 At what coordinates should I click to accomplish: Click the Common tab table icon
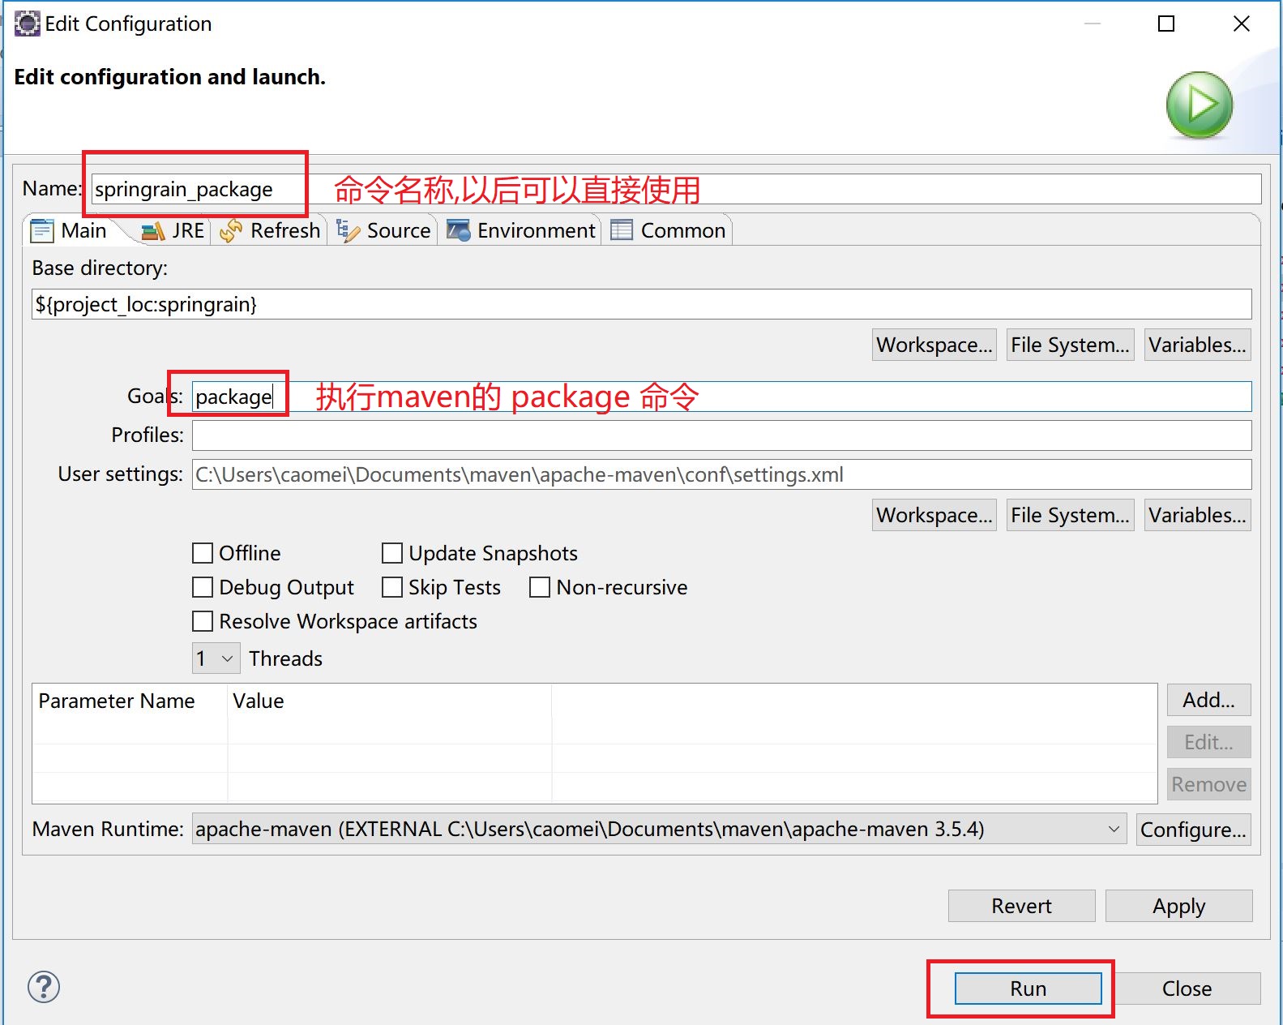pyautogui.click(x=622, y=231)
